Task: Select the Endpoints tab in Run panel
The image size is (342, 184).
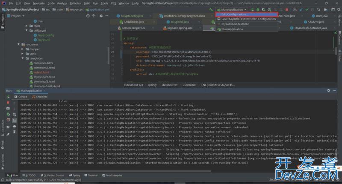Action: (x=40, y=97)
